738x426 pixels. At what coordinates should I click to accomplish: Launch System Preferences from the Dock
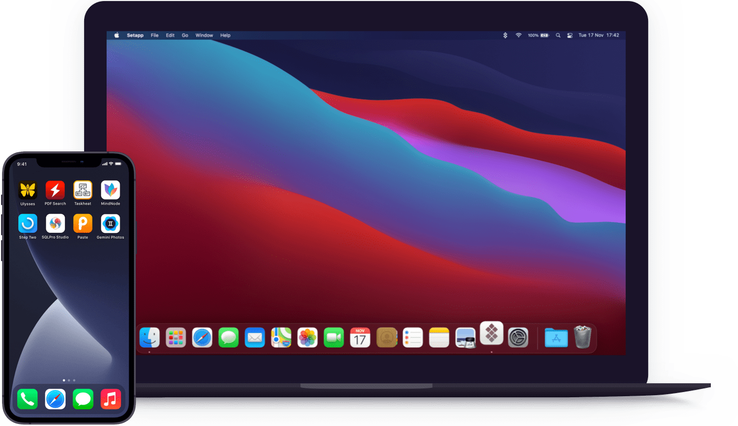coord(518,337)
